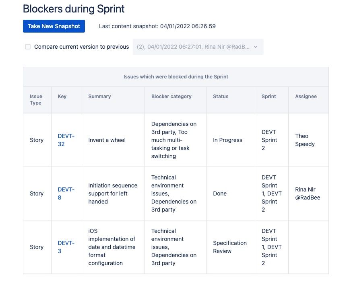Select the Theo Speedy assignee cell

click(x=305, y=140)
